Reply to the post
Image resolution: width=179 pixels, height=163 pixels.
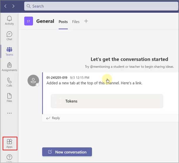(x=53, y=118)
